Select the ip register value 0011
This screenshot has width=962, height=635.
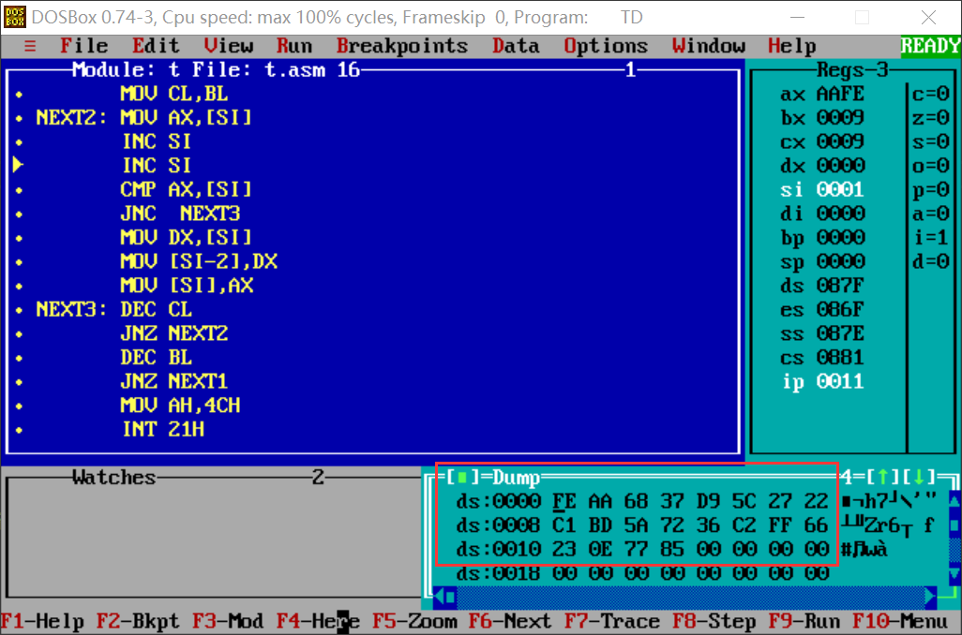pyautogui.click(x=840, y=381)
